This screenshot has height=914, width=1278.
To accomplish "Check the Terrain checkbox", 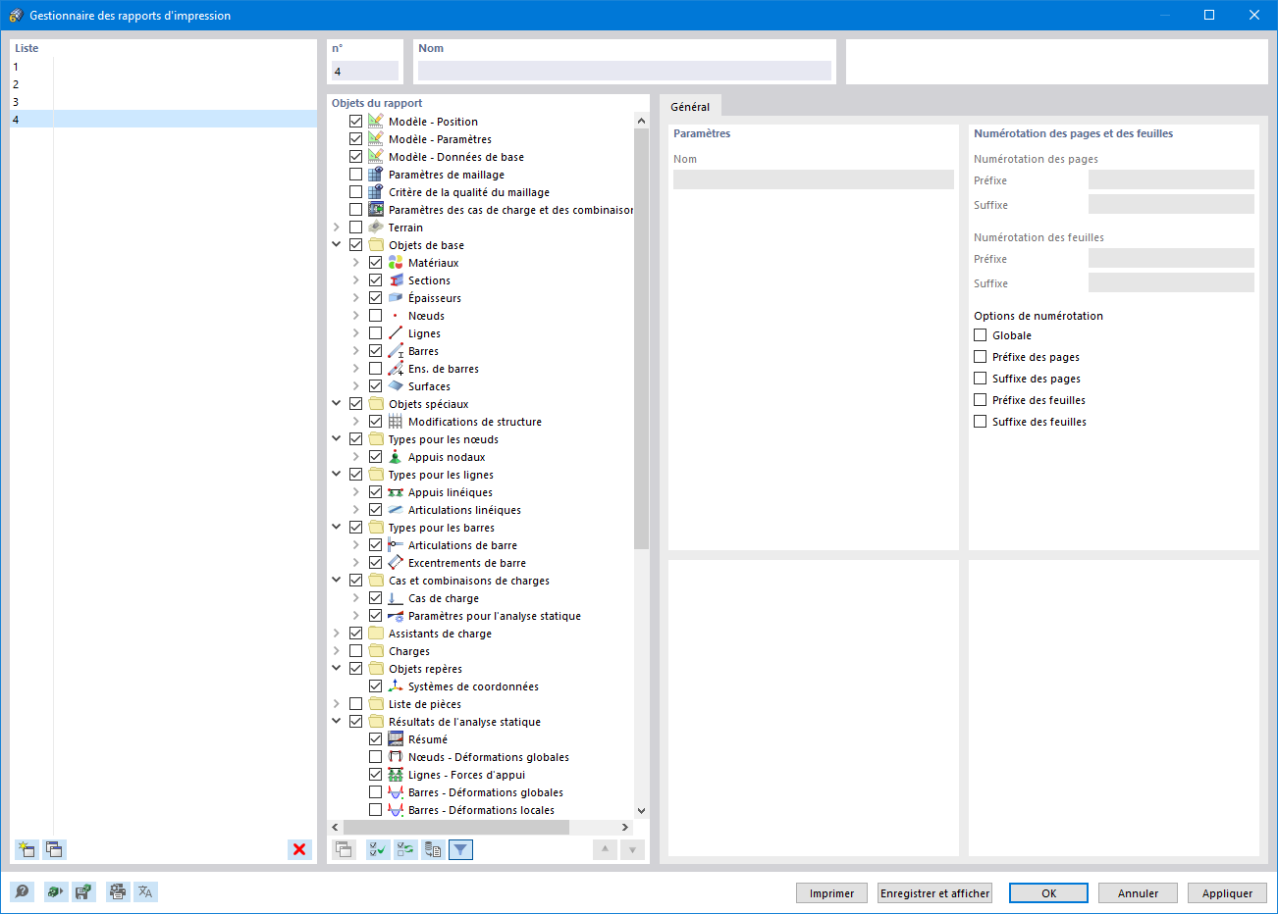I will click(356, 228).
